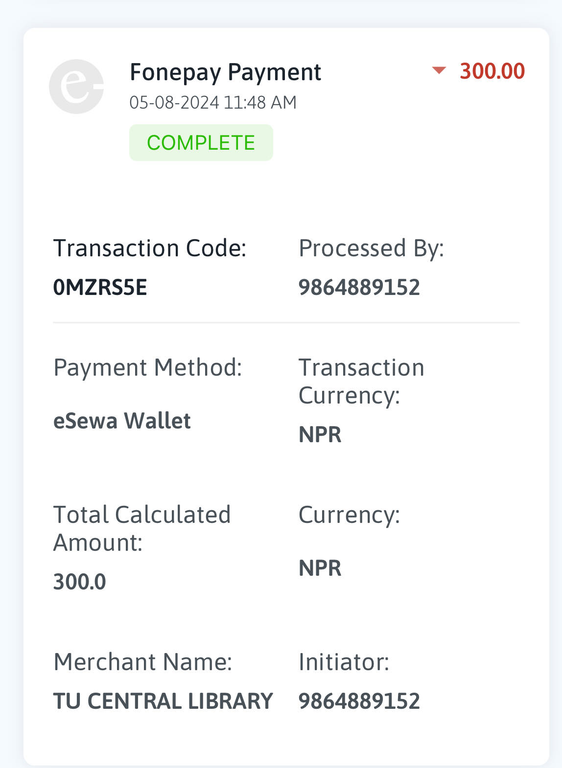The image size is (562, 768).
Task: Tap the Initiator number 9864889152
Action: click(x=359, y=701)
